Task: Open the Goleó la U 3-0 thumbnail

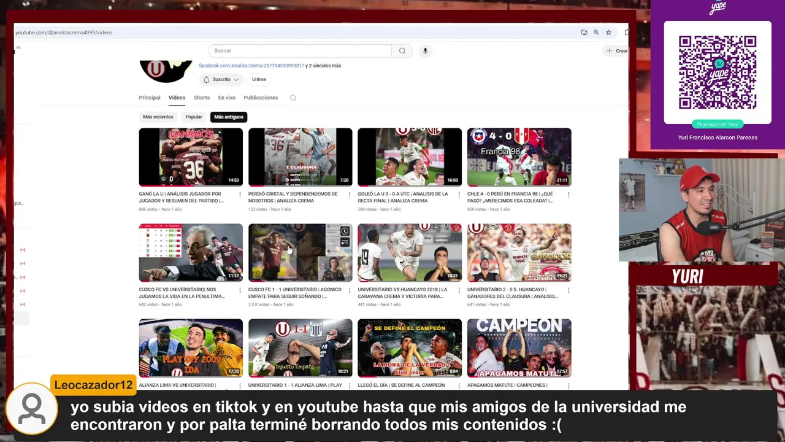Action: (410, 157)
